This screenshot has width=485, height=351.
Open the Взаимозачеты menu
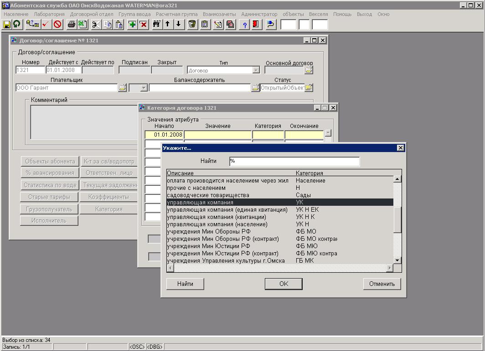coord(219,14)
